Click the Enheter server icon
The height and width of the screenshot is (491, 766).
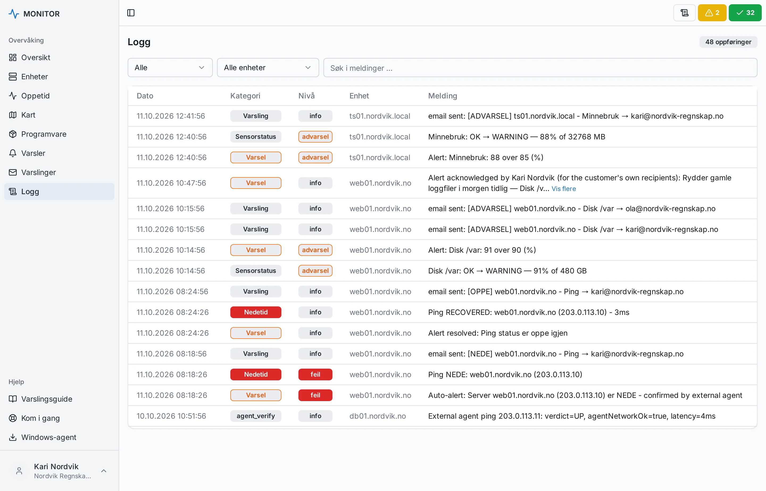coord(13,77)
